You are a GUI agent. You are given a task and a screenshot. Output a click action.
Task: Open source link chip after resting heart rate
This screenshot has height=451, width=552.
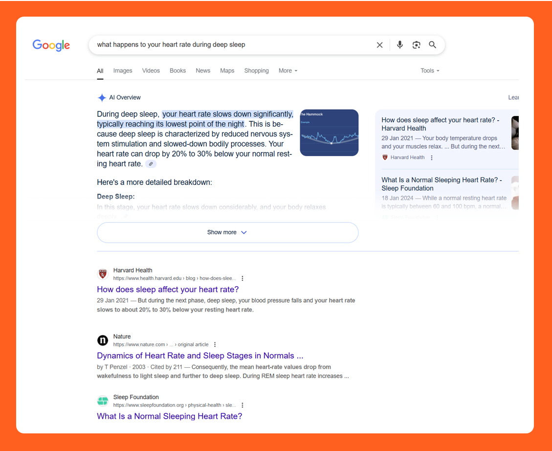click(151, 164)
